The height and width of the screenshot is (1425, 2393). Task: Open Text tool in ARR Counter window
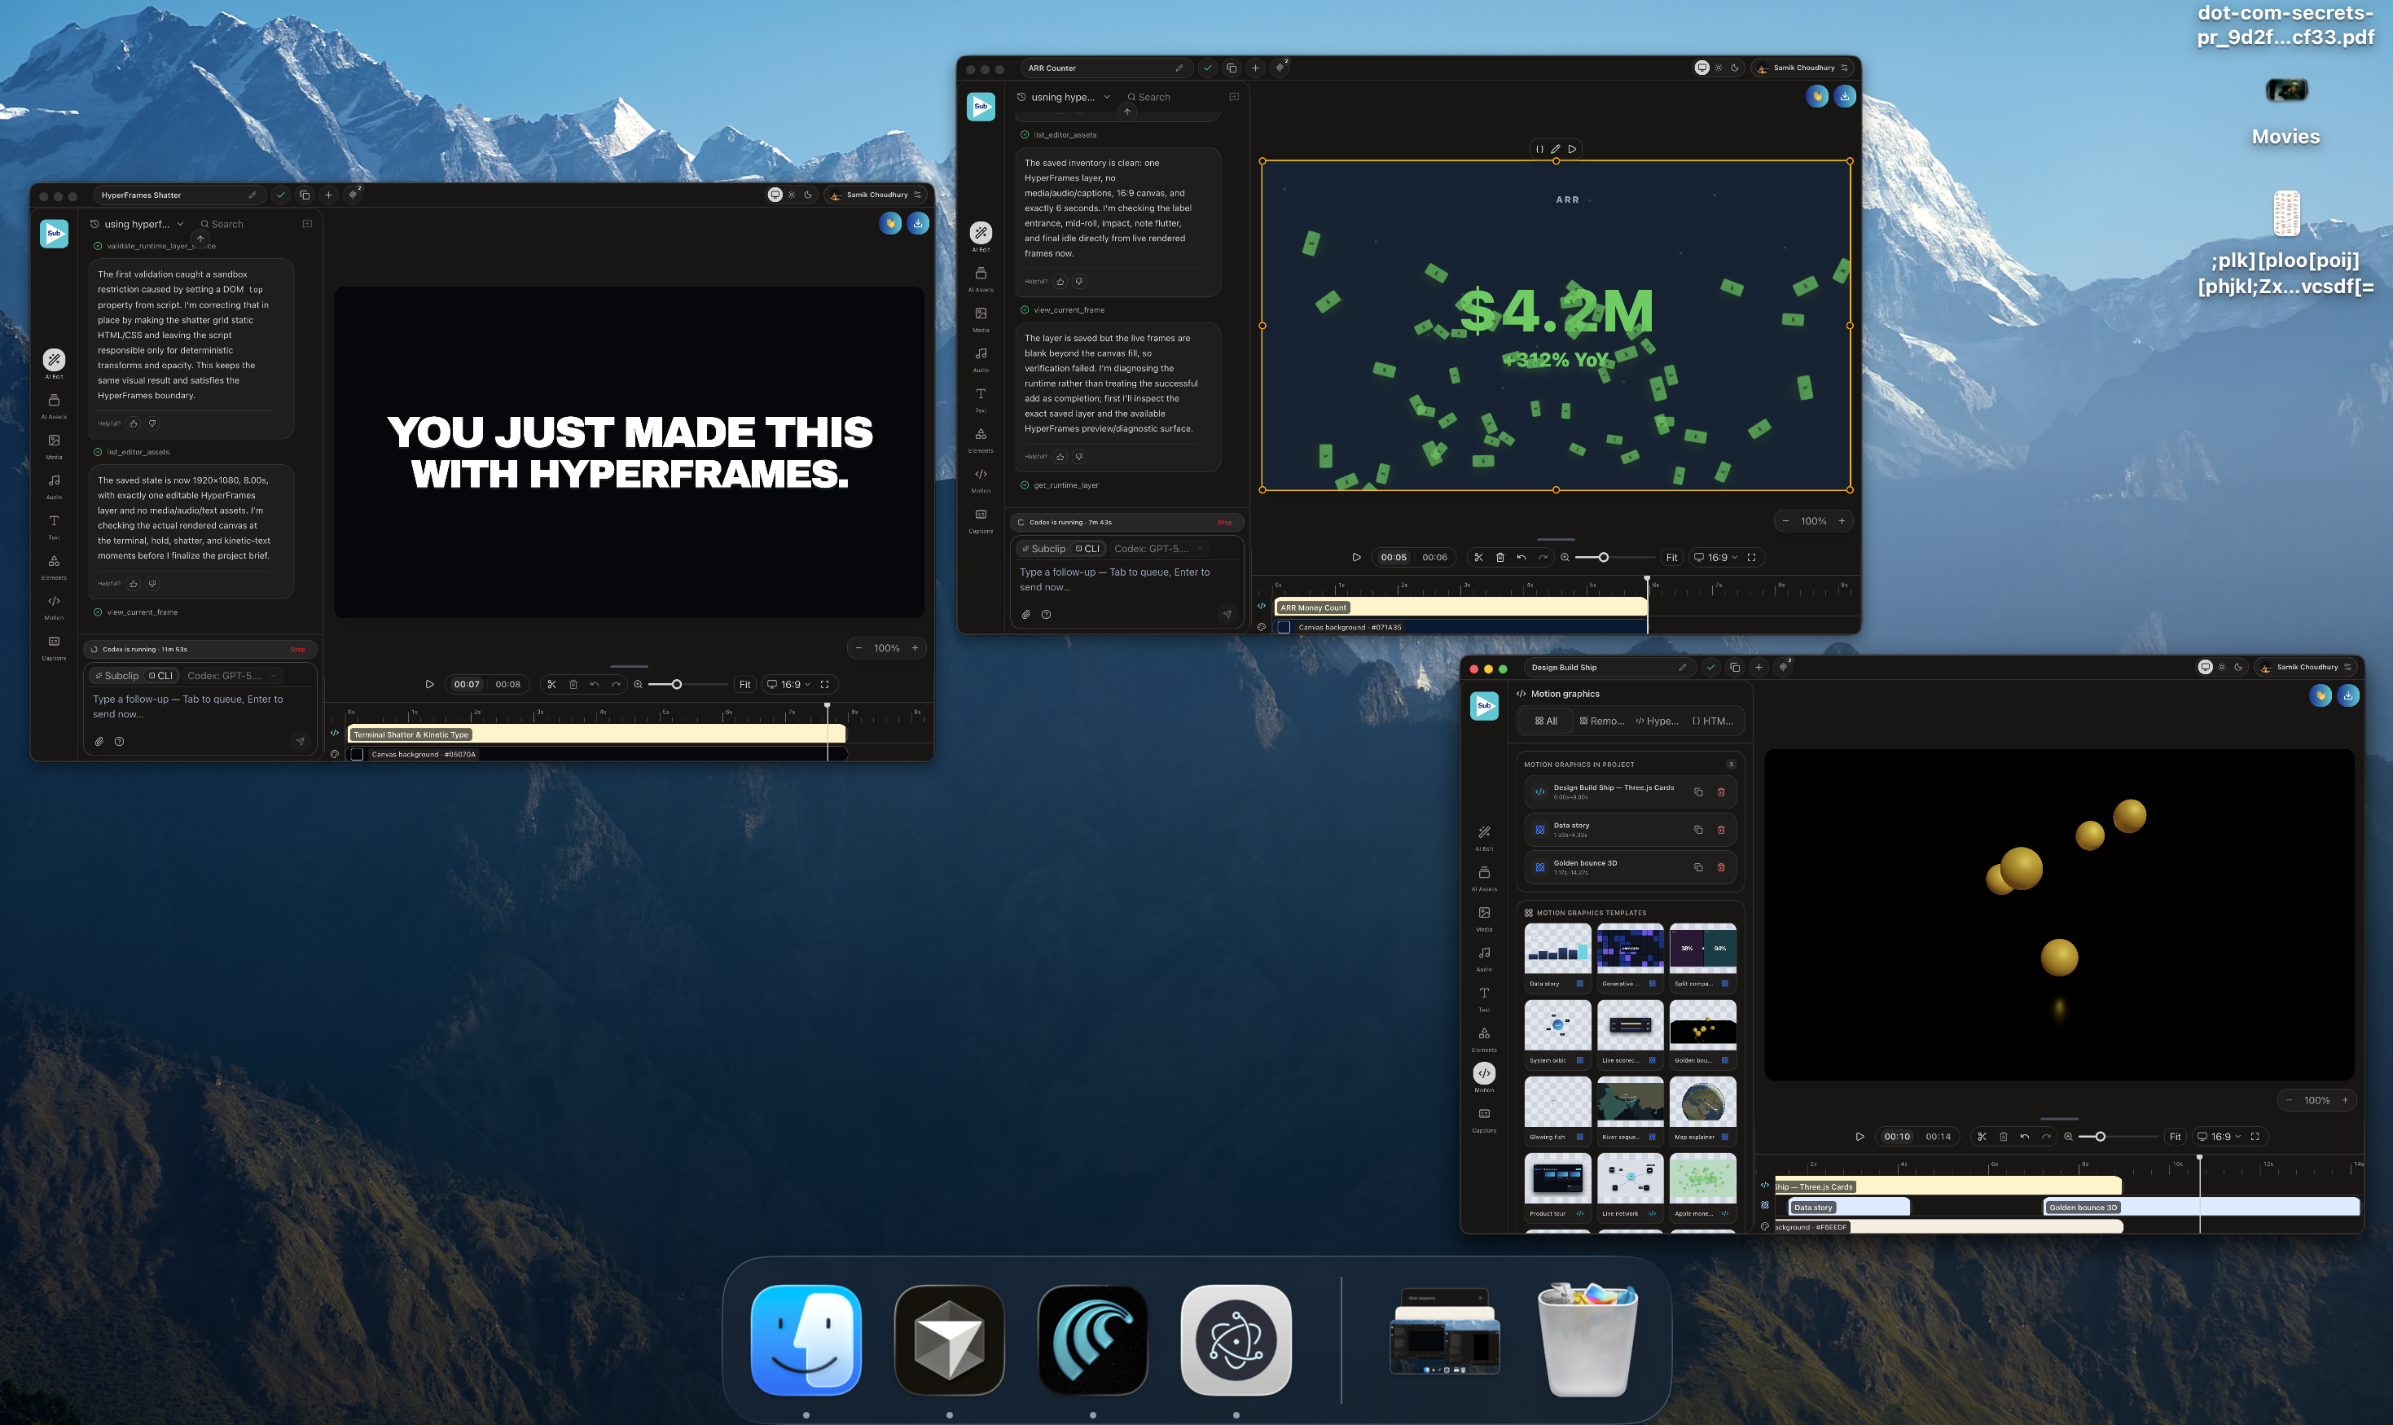981,398
